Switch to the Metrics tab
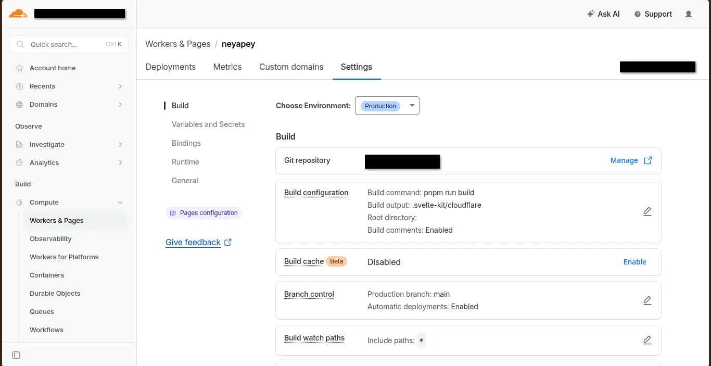This screenshot has height=366, width=711. [227, 67]
